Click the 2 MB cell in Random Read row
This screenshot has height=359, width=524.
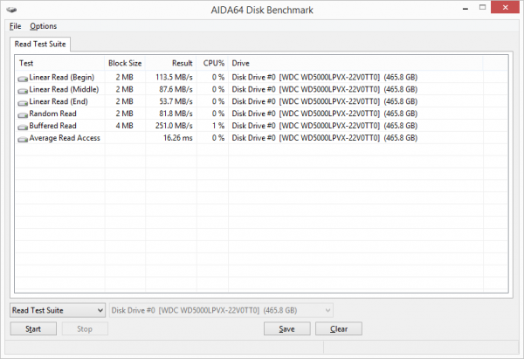pos(125,114)
